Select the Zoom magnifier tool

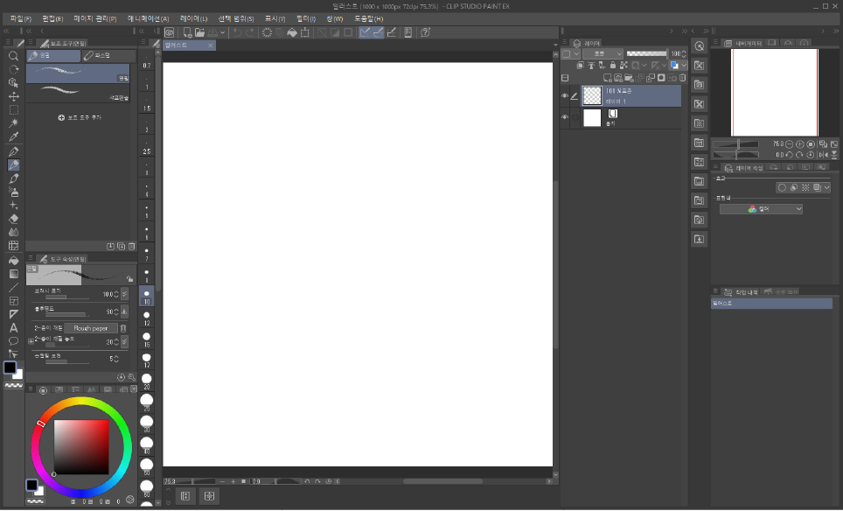click(13, 56)
